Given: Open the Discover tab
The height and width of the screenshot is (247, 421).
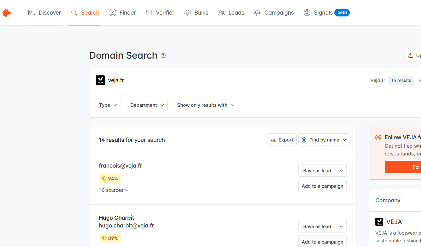Looking at the screenshot, I should tap(44, 13).
